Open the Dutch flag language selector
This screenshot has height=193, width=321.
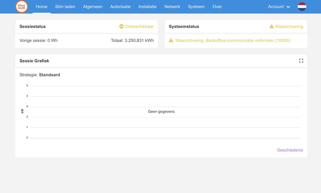[x=302, y=6]
